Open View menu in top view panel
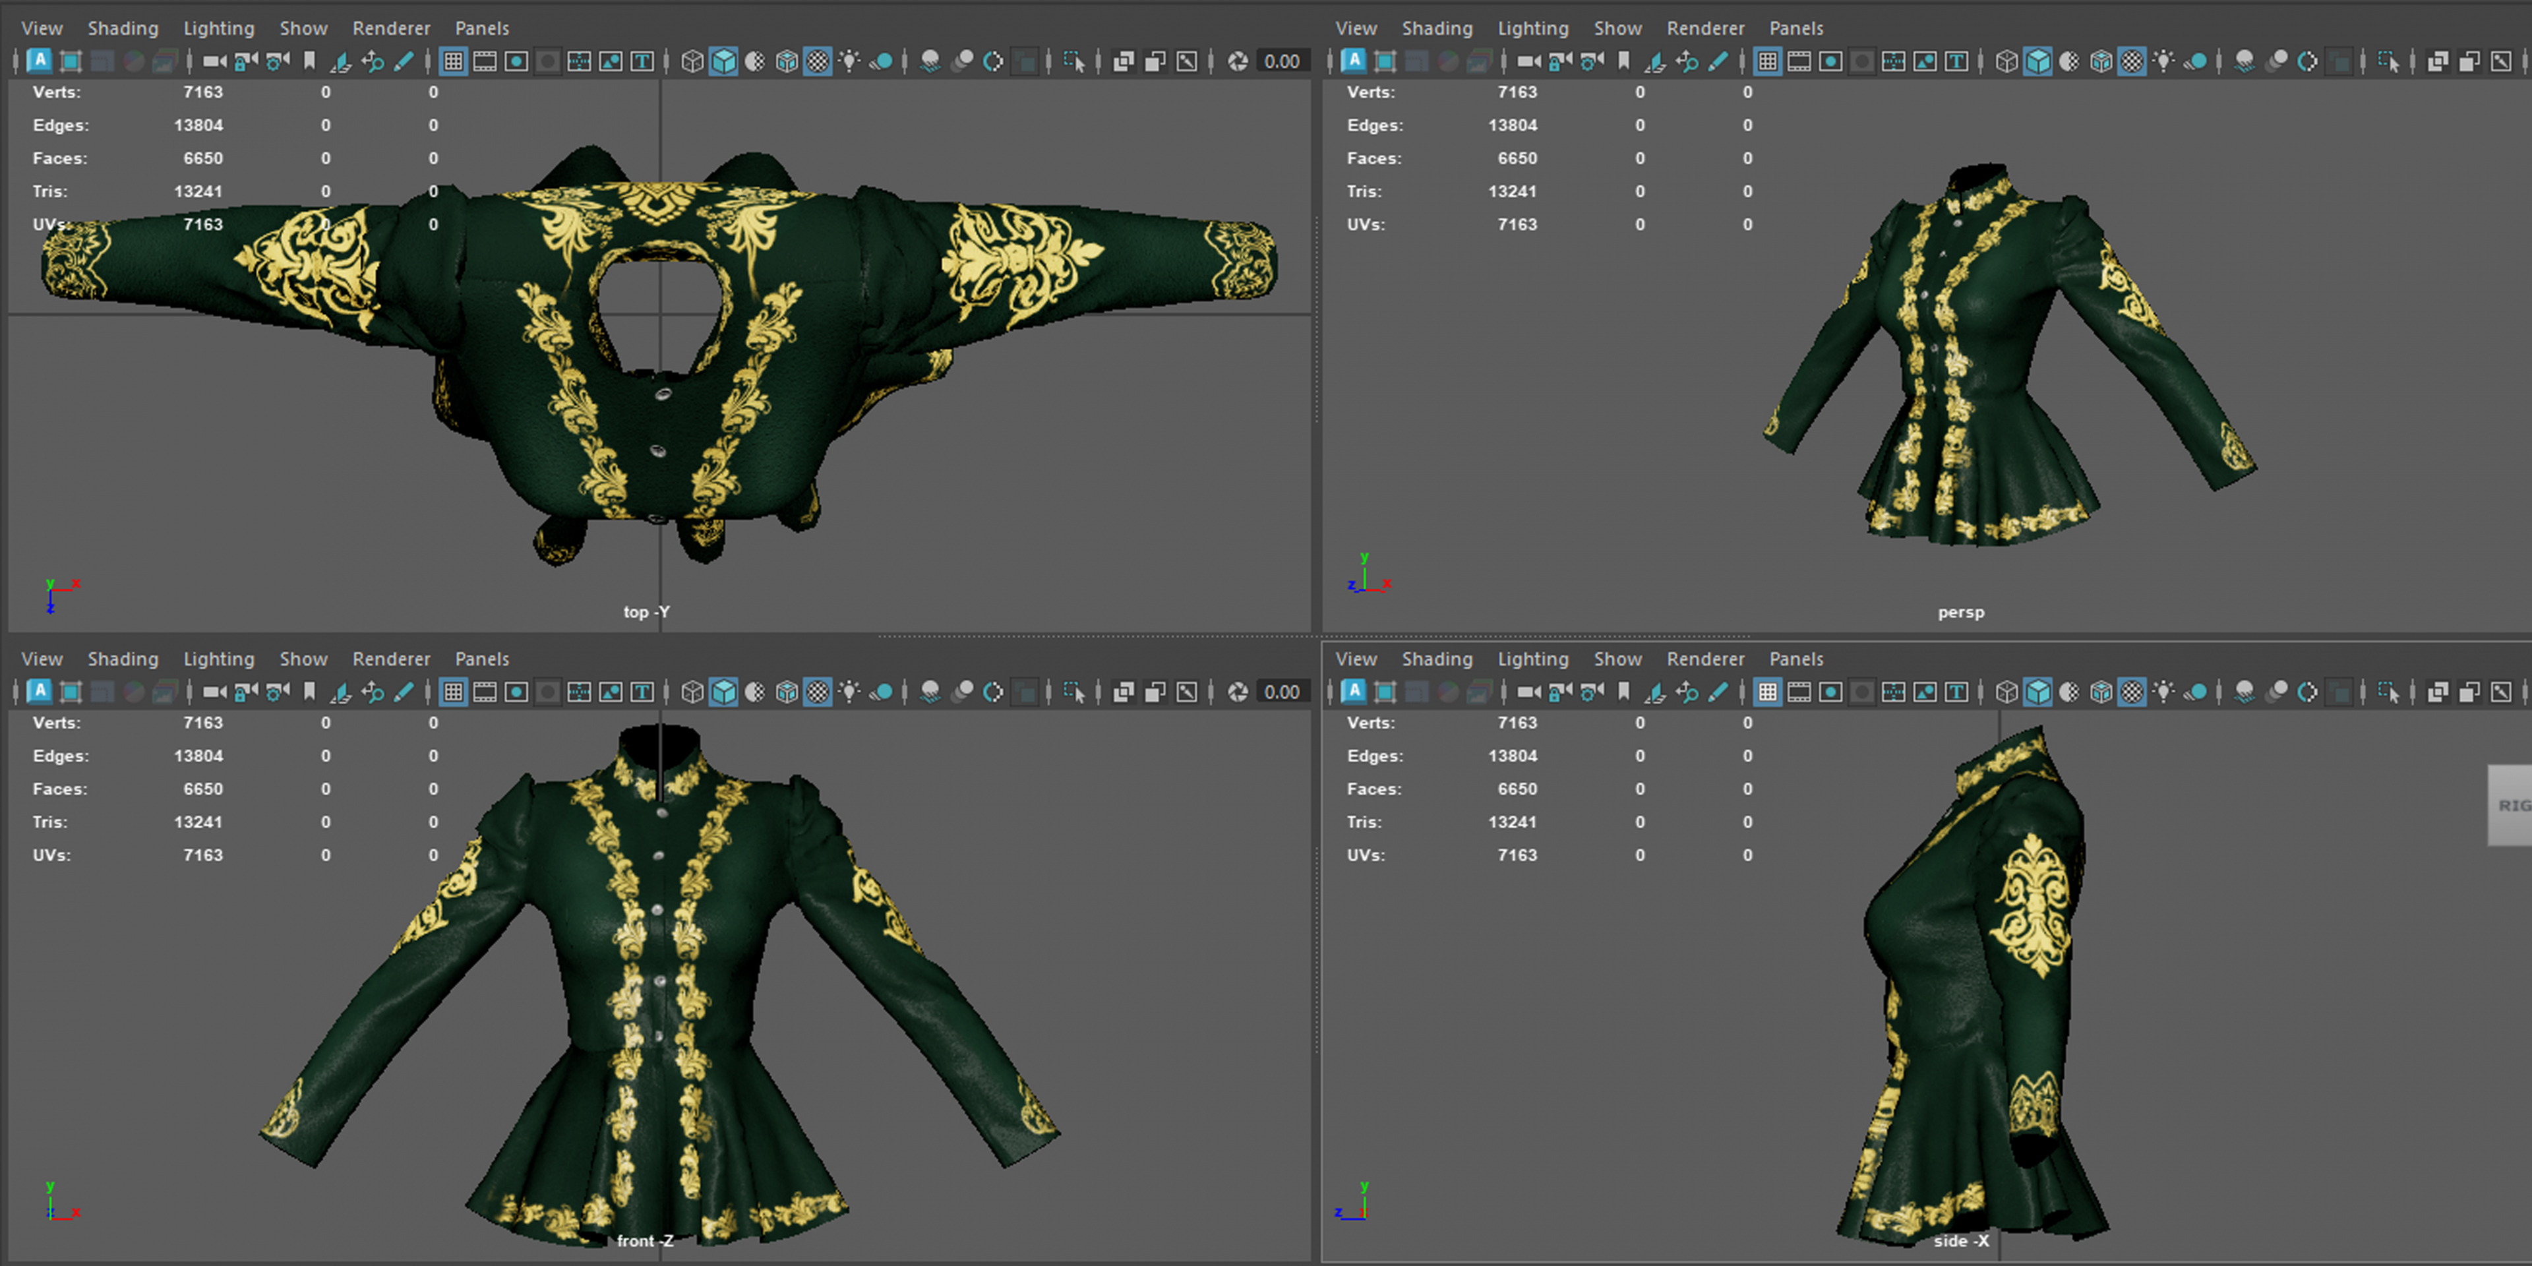This screenshot has height=1266, width=2532. click(x=42, y=28)
